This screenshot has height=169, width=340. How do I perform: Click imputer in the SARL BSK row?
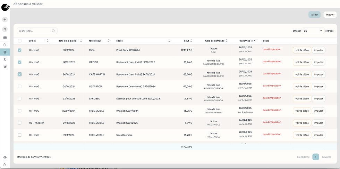point(318,99)
